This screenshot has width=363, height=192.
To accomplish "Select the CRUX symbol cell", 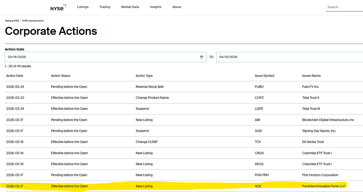I will coord(259,153).
